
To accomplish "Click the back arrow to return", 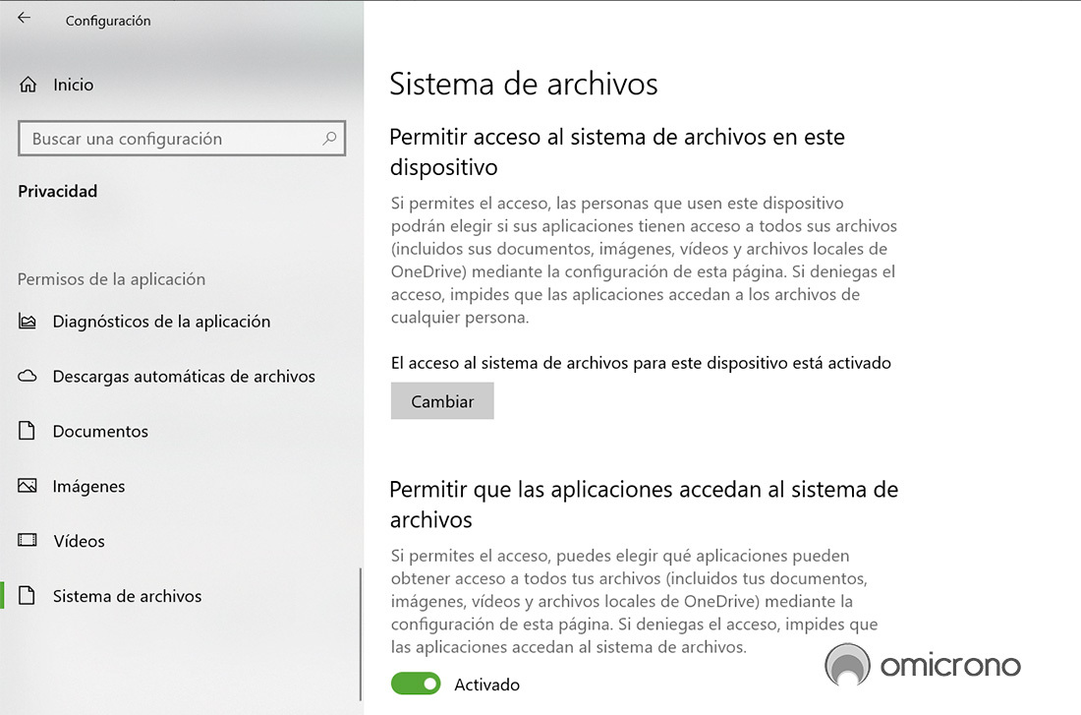I will 22,18.
